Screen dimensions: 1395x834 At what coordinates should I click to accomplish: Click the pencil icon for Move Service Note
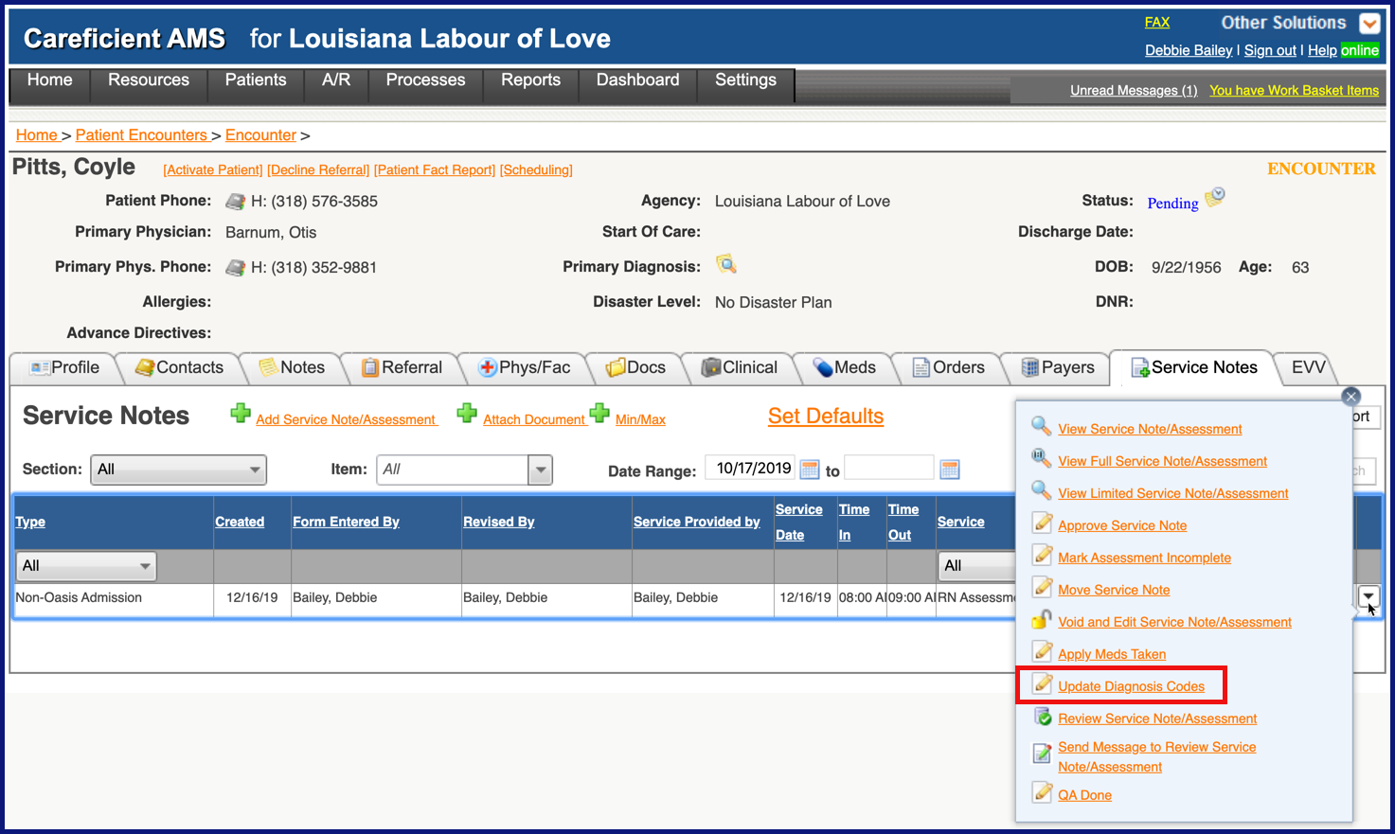coord(1042,588)
